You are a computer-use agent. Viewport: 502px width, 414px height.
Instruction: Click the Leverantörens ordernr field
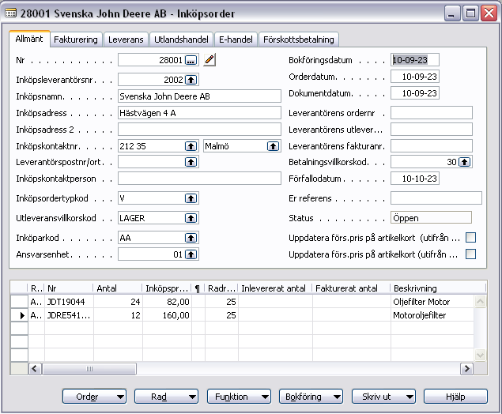[432, 113]
